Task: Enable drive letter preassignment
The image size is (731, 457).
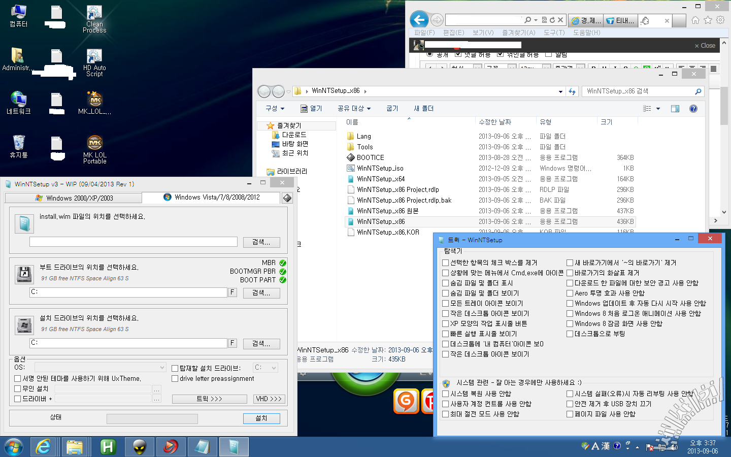Action: [175, 378]
